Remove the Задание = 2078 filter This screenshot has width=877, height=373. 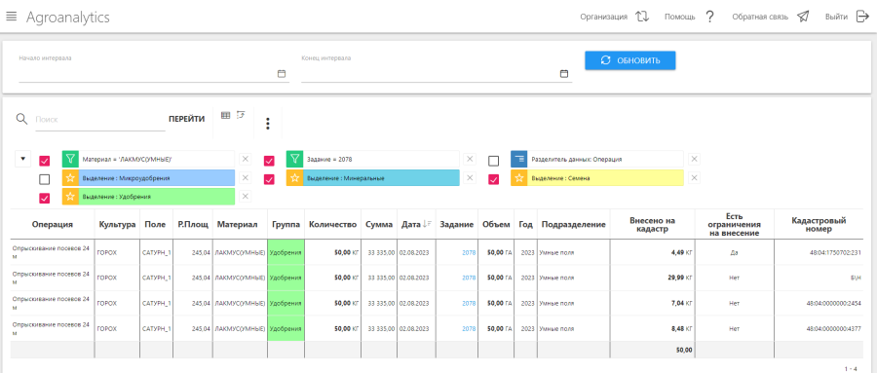click(x=470, y=160)
